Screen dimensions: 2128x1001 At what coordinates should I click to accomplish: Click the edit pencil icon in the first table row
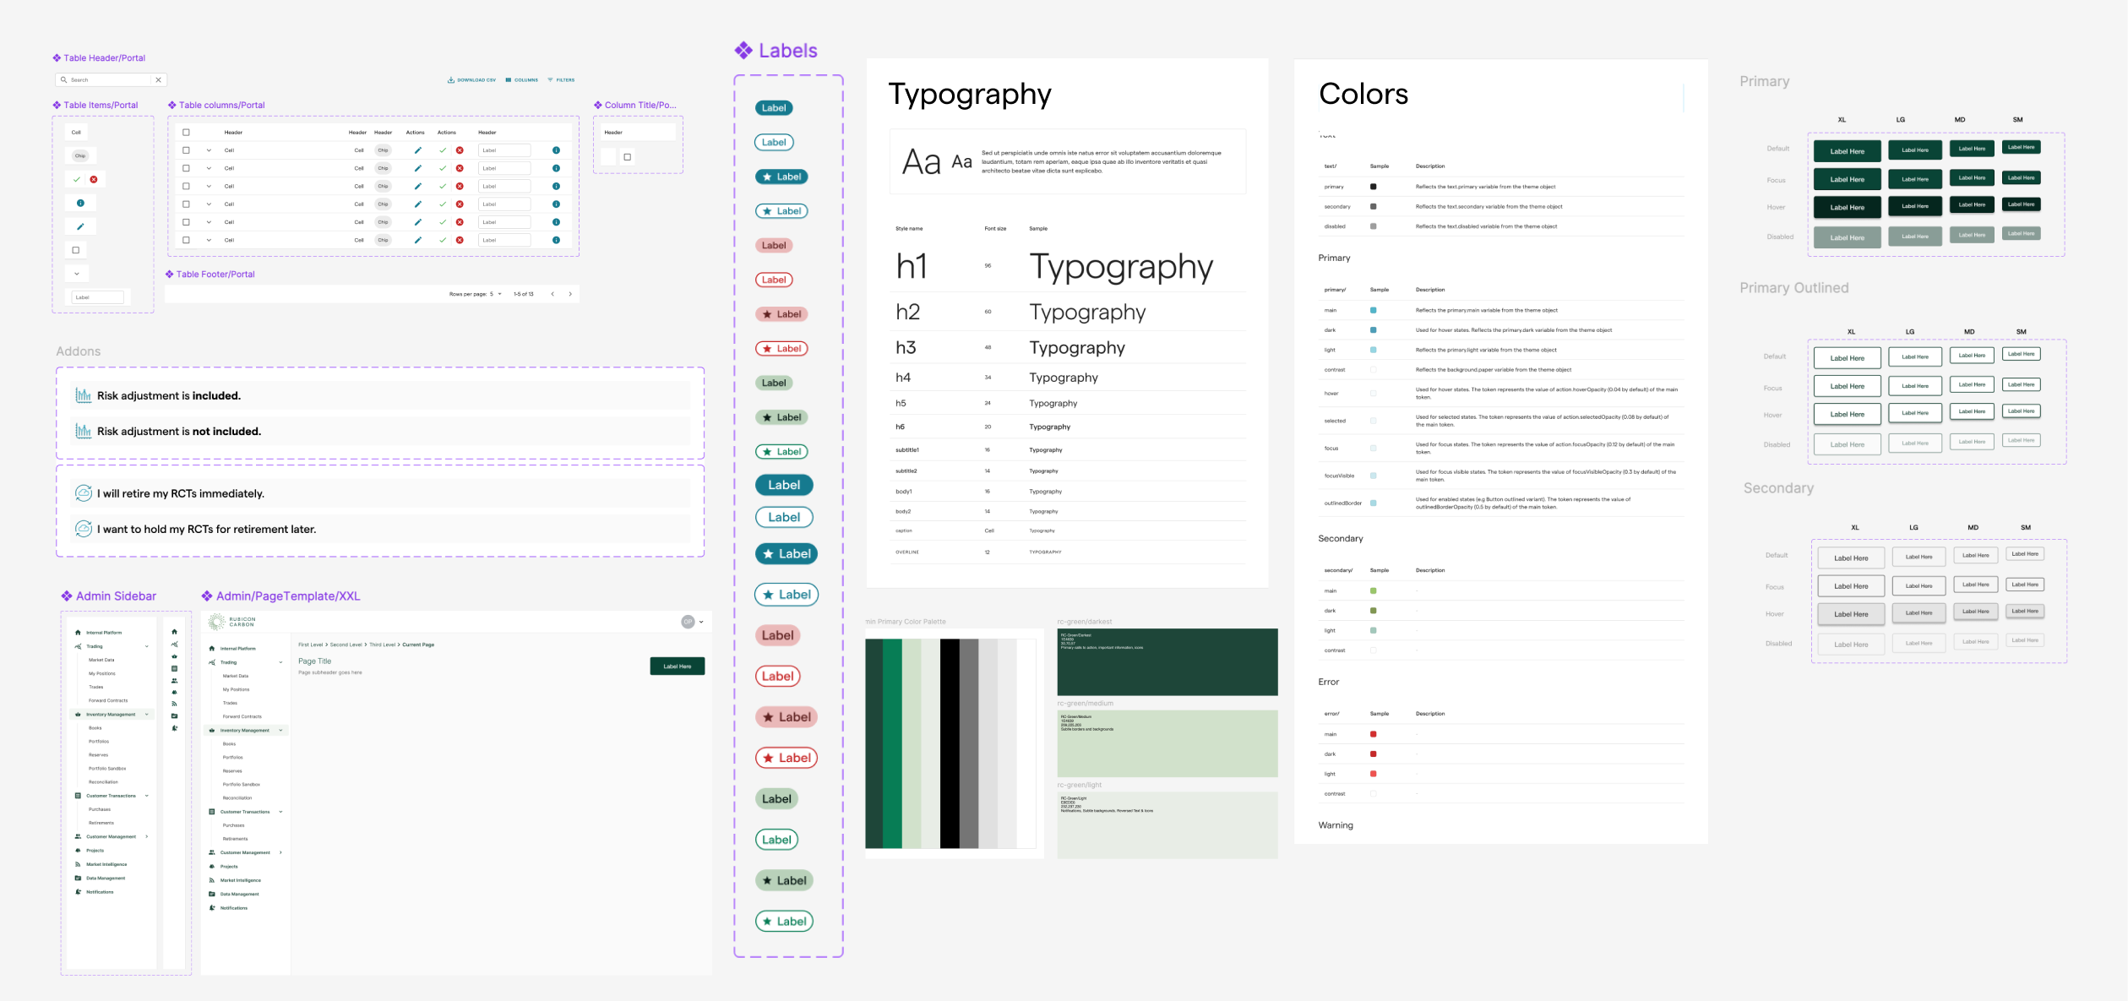coord(418,150)
